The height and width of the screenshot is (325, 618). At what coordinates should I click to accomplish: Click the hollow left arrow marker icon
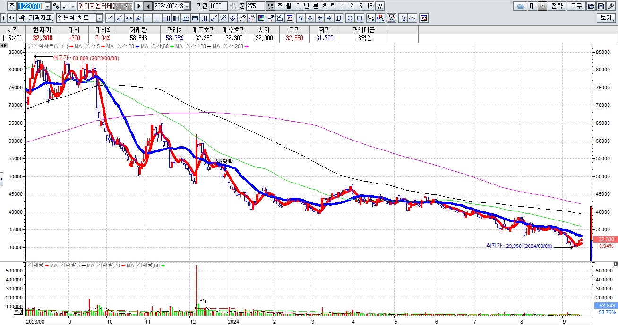[x=319, y=18]
